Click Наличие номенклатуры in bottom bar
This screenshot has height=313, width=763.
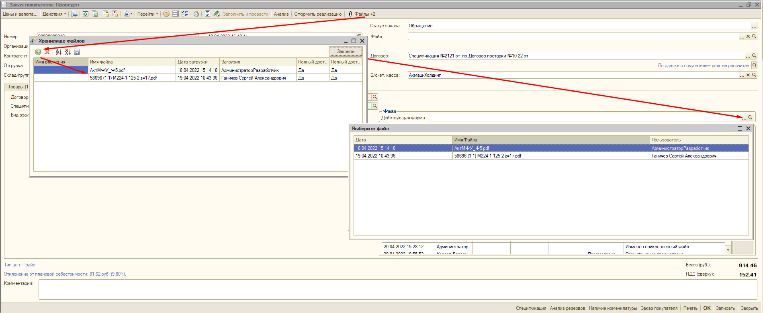pyautogui.click(x=613, y=308)
